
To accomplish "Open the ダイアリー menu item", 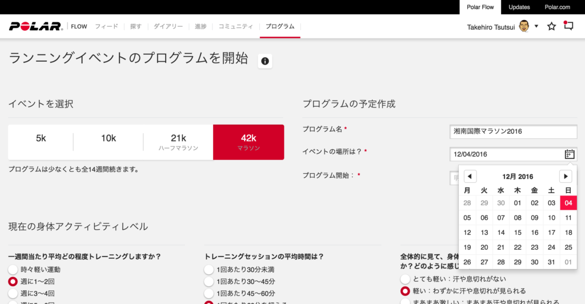I will (x=169, y=26).
